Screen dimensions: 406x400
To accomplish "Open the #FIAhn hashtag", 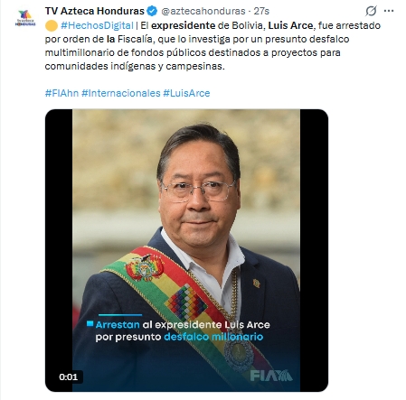I will coord(61,93).
